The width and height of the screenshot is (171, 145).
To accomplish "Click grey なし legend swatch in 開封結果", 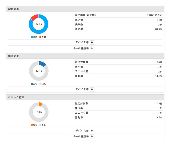I will coord(40,84).
